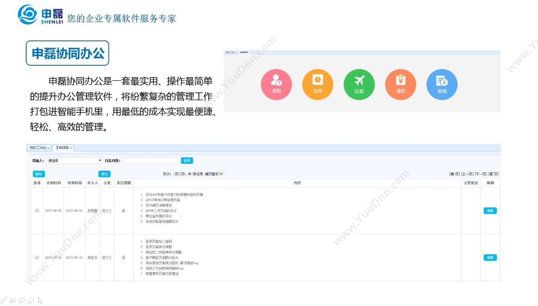Click the 删除 delete button
Screen dimensions: 538x306
point(39,174)
